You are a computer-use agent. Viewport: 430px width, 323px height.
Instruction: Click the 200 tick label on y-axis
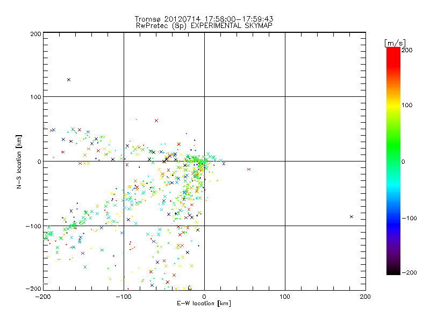click(35, 34)
